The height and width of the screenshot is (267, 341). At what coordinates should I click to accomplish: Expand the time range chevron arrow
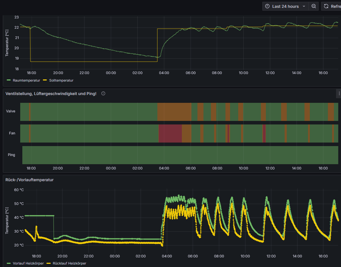[x=304, y=6]
